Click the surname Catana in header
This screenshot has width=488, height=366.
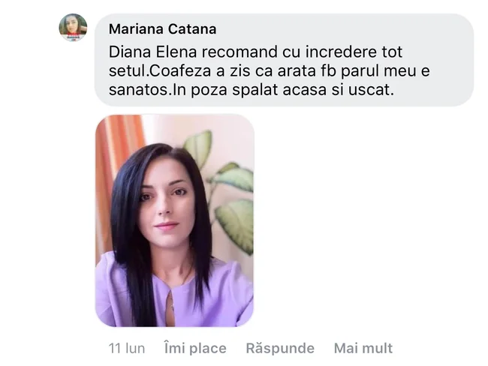click(192, 29)
